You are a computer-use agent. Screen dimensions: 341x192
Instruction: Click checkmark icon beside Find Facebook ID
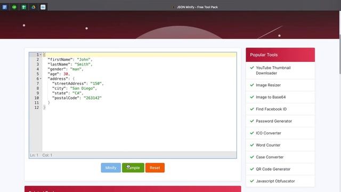click(x=252, y=109)
